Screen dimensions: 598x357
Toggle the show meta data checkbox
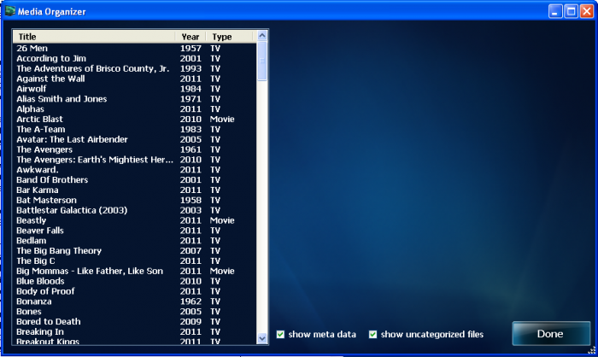click(280, 335)
